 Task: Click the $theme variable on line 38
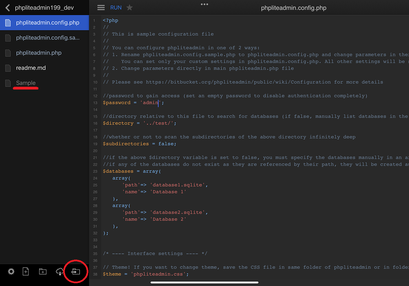(112, 274)
